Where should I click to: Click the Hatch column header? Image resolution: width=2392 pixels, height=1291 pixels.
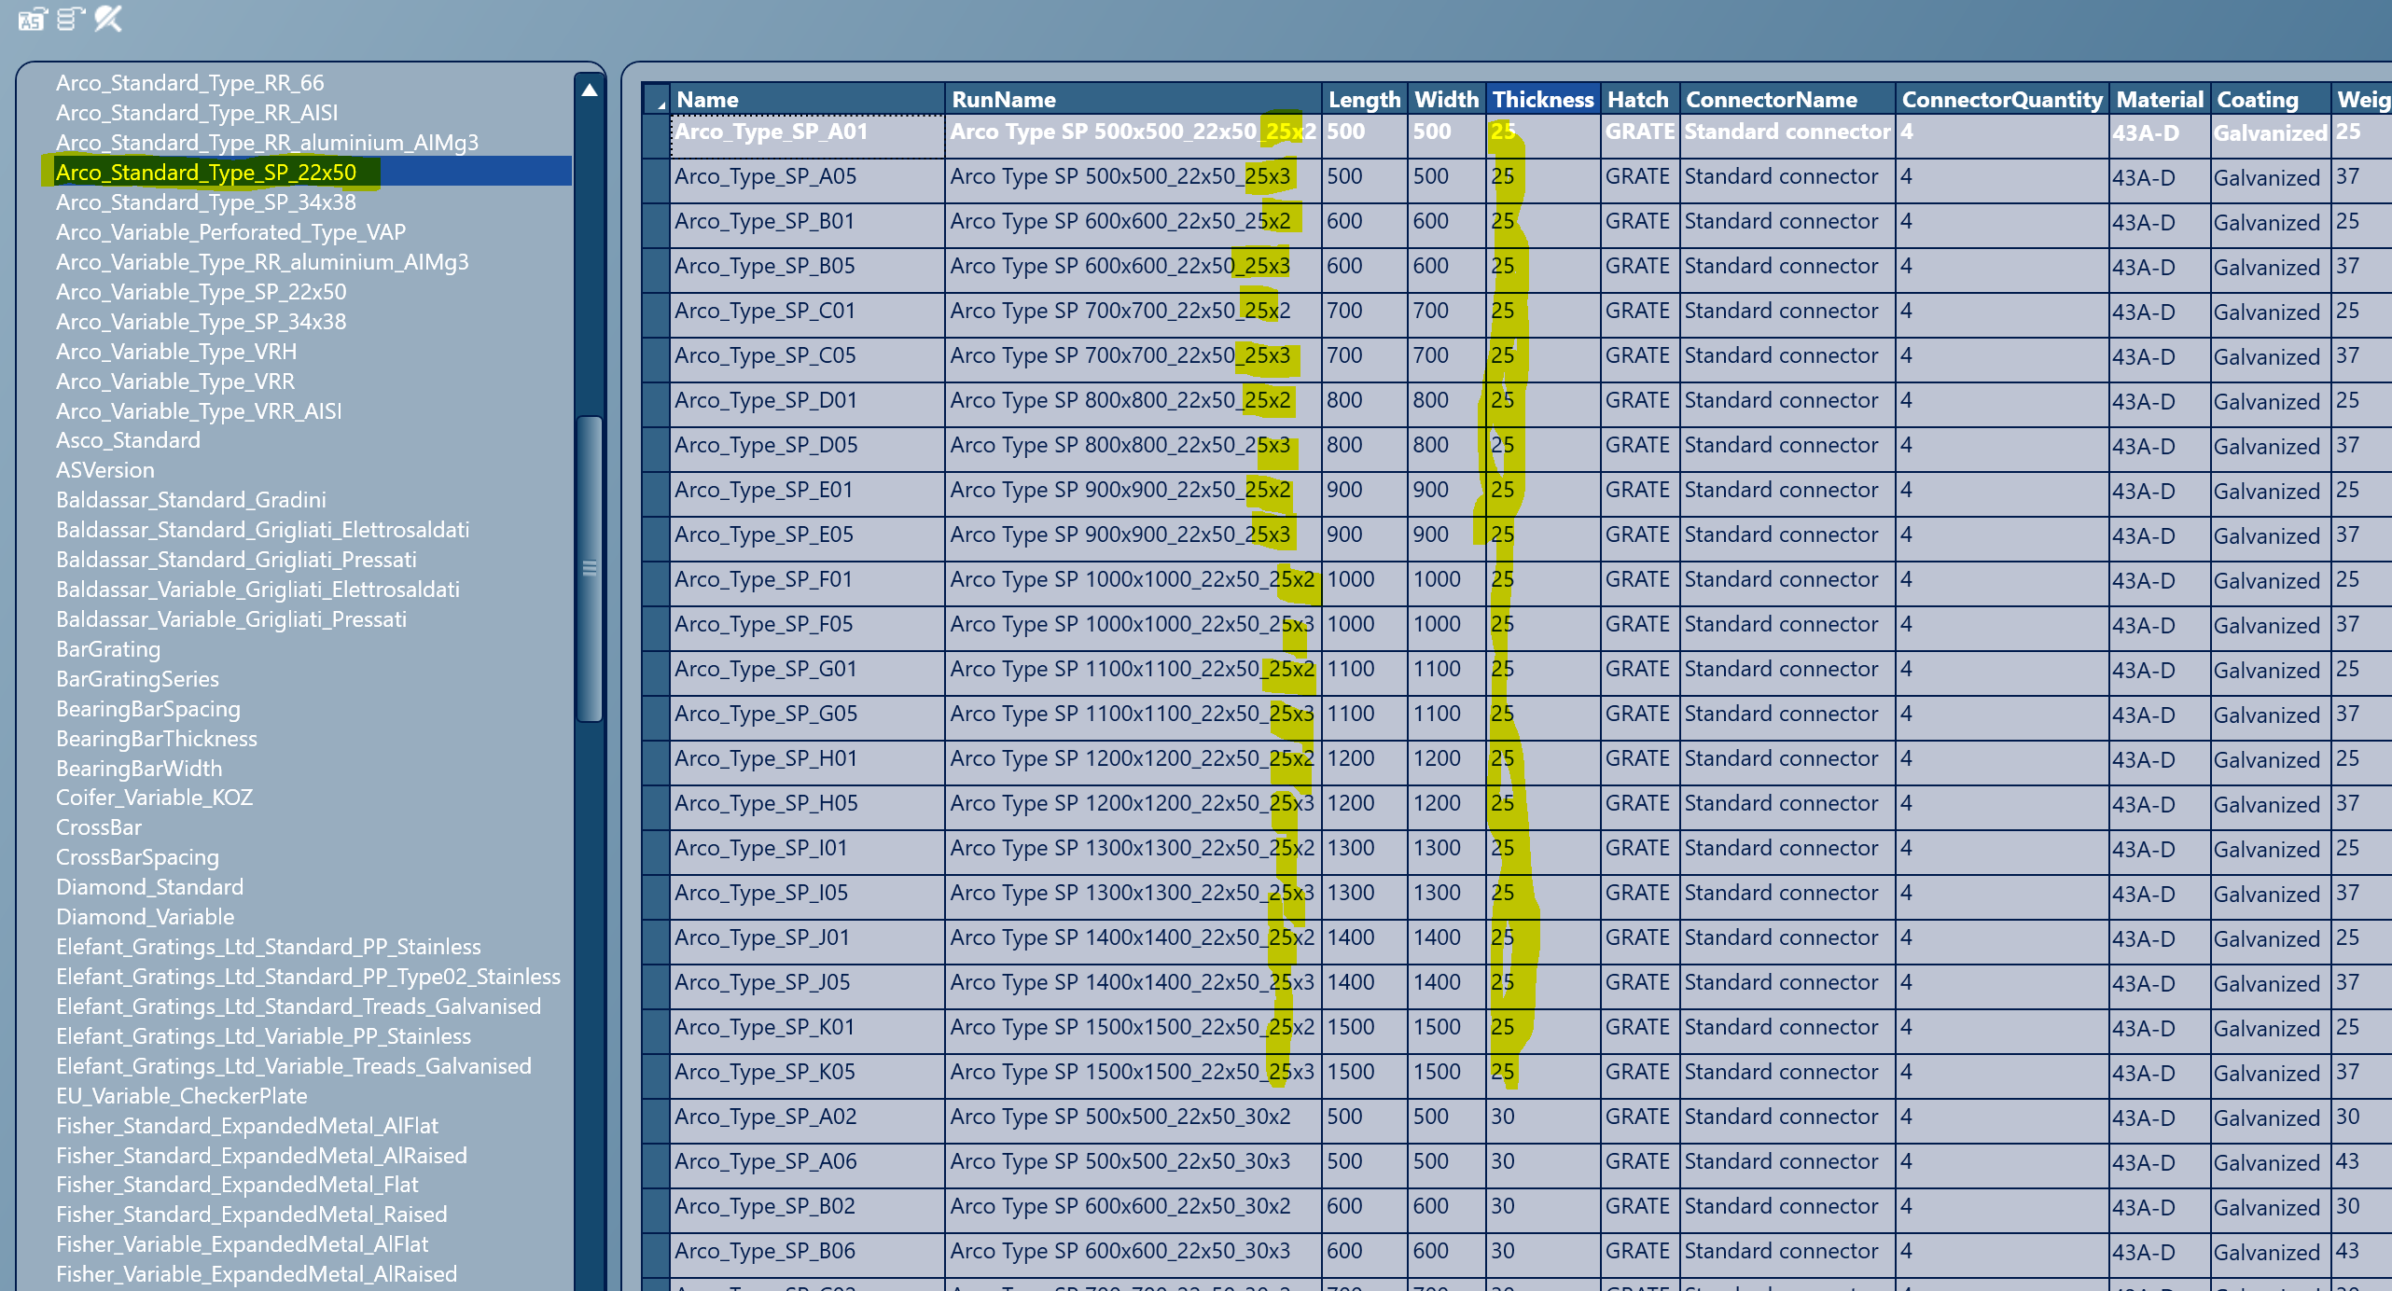[1637, 100]
